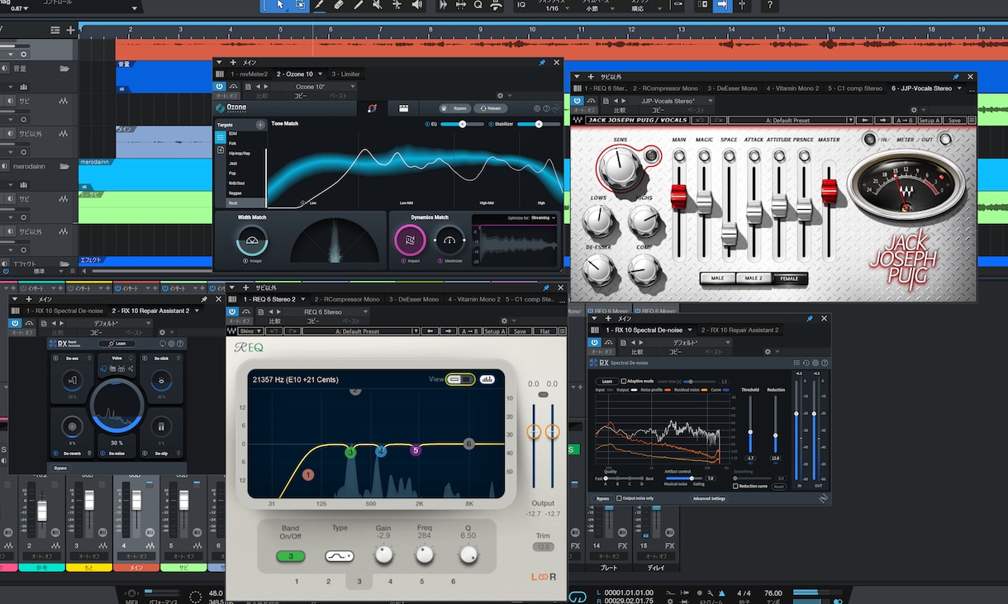Click EQ band node 5 in REQ graph
The image size is (1008, 604).
(x=416, y=450)
